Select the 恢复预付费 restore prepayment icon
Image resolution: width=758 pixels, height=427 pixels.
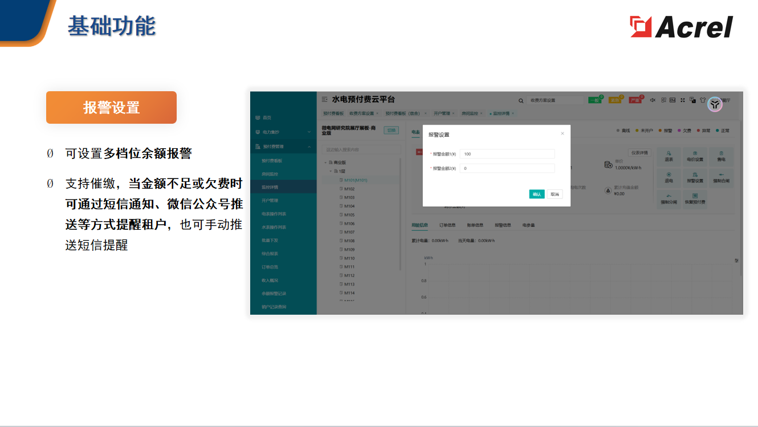(x=695, y=197)
